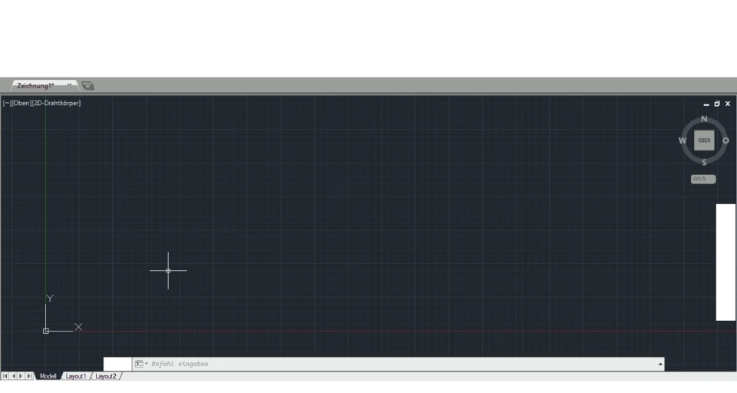Open recent commands via command line icon

(x=141, y=364)
